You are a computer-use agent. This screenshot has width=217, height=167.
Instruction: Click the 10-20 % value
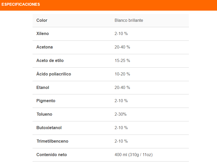coord(122,74)
